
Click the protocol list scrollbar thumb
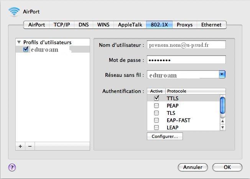click(222, 105)
